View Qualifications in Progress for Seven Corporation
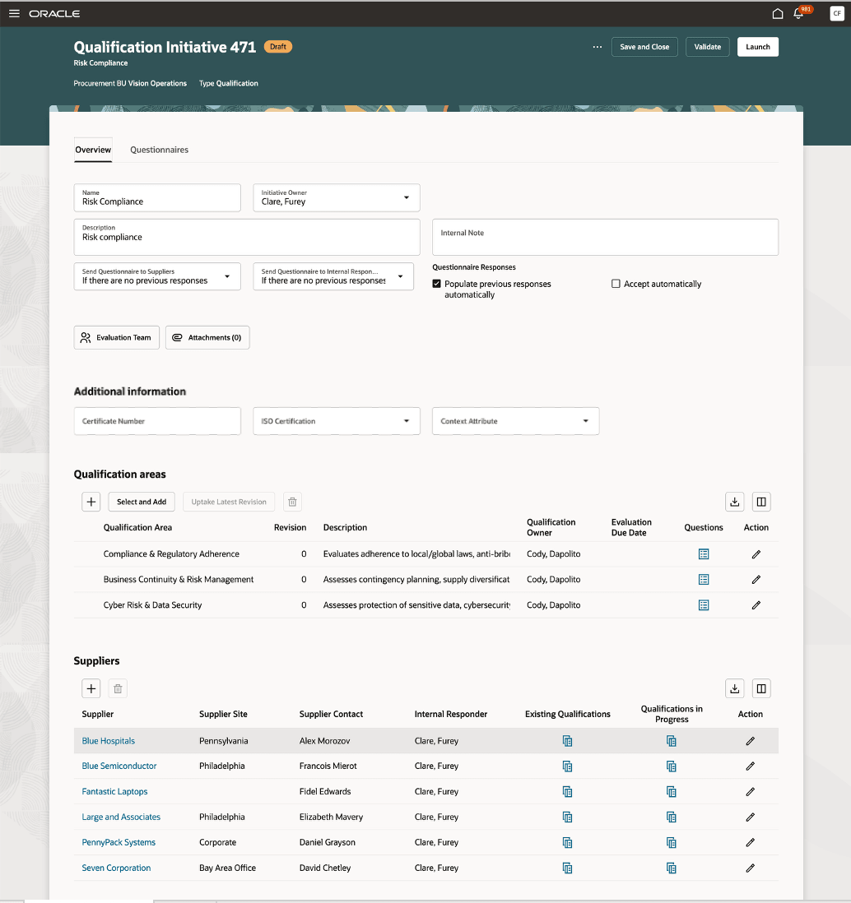 (672, 868)
